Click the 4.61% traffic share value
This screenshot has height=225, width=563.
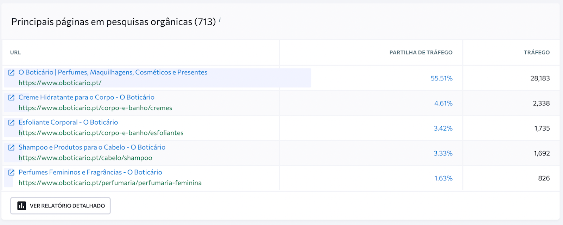tap(443, 103)
